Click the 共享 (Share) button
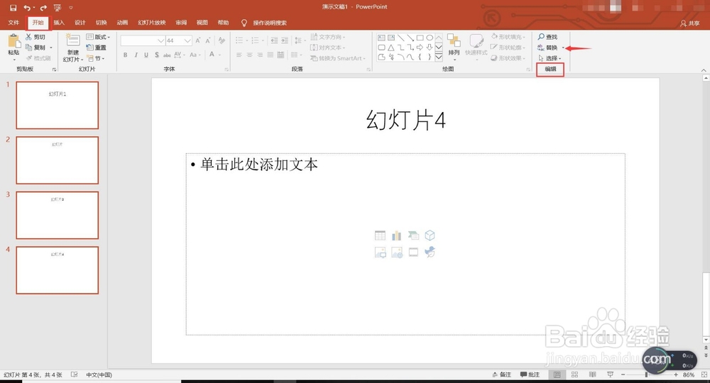The width and height of the screenshot is (710, 383). pyautogui.click(x=690, y=23)
